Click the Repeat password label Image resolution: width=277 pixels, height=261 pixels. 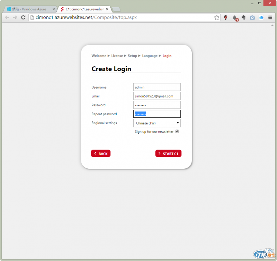click(x=104, y=114)
